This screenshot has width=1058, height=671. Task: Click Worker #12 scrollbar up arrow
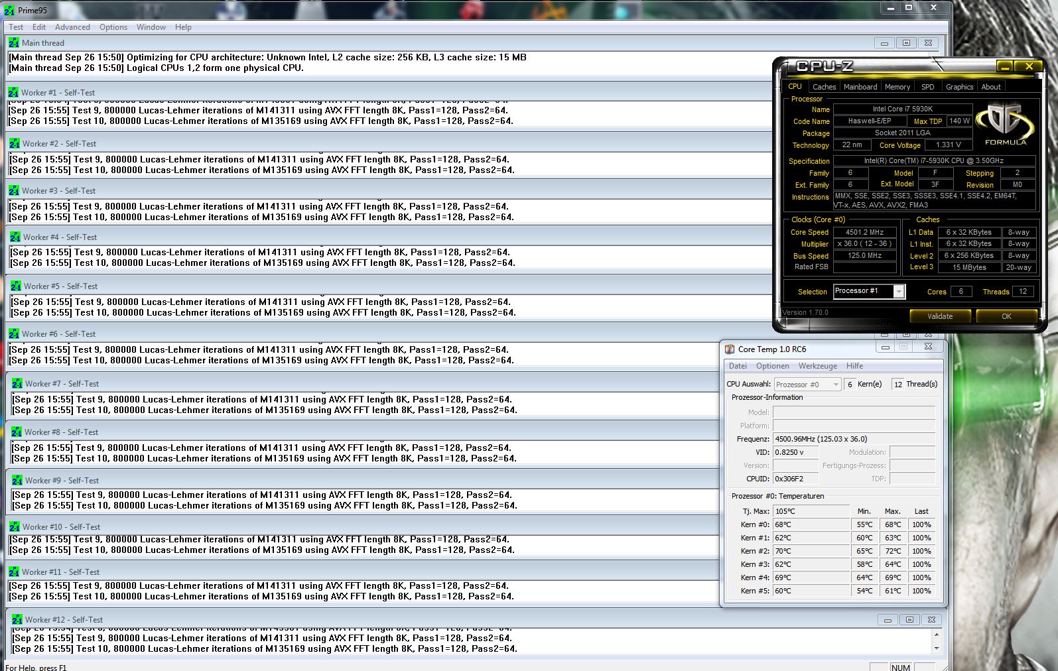937,634
